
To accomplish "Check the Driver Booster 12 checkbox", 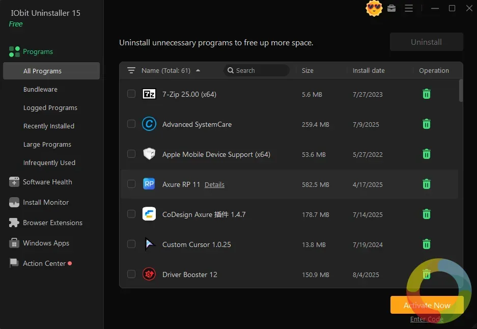I will click(131, 274).
